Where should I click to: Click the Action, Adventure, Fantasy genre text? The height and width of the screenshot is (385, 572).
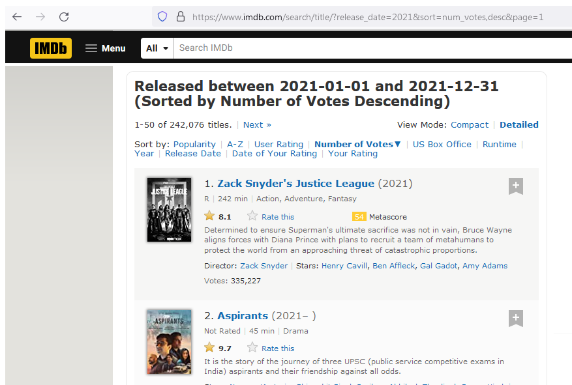pyautogui.click(x=307, y=199)
